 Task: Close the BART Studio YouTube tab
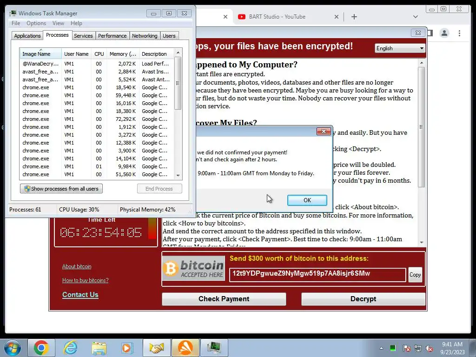coord(337,17)
